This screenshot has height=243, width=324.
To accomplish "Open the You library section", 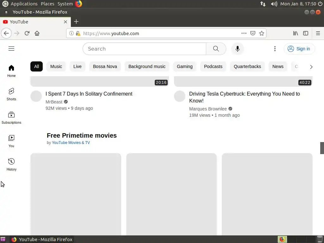I will click(x=11, y=141).
